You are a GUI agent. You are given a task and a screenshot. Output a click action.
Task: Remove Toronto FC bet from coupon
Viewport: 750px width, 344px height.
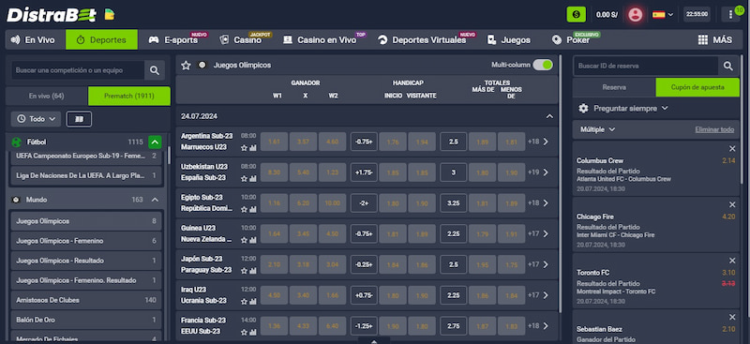[732, 261]
